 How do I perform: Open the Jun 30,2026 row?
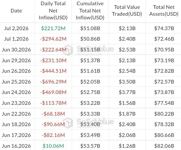coord(91,49)
